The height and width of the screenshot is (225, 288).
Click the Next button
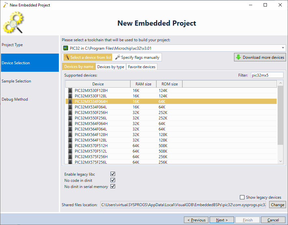(x=222, y=220)
